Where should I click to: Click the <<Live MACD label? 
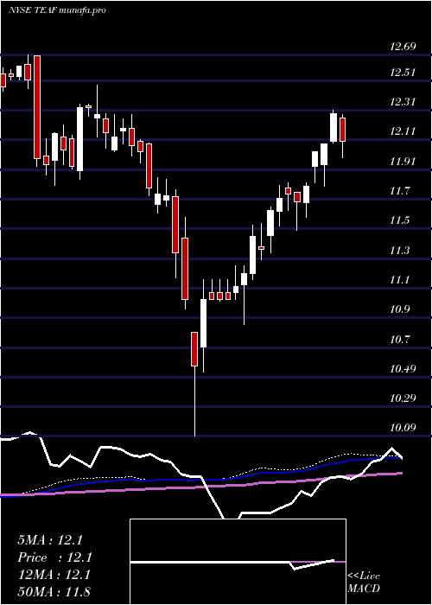pos(364,583)
